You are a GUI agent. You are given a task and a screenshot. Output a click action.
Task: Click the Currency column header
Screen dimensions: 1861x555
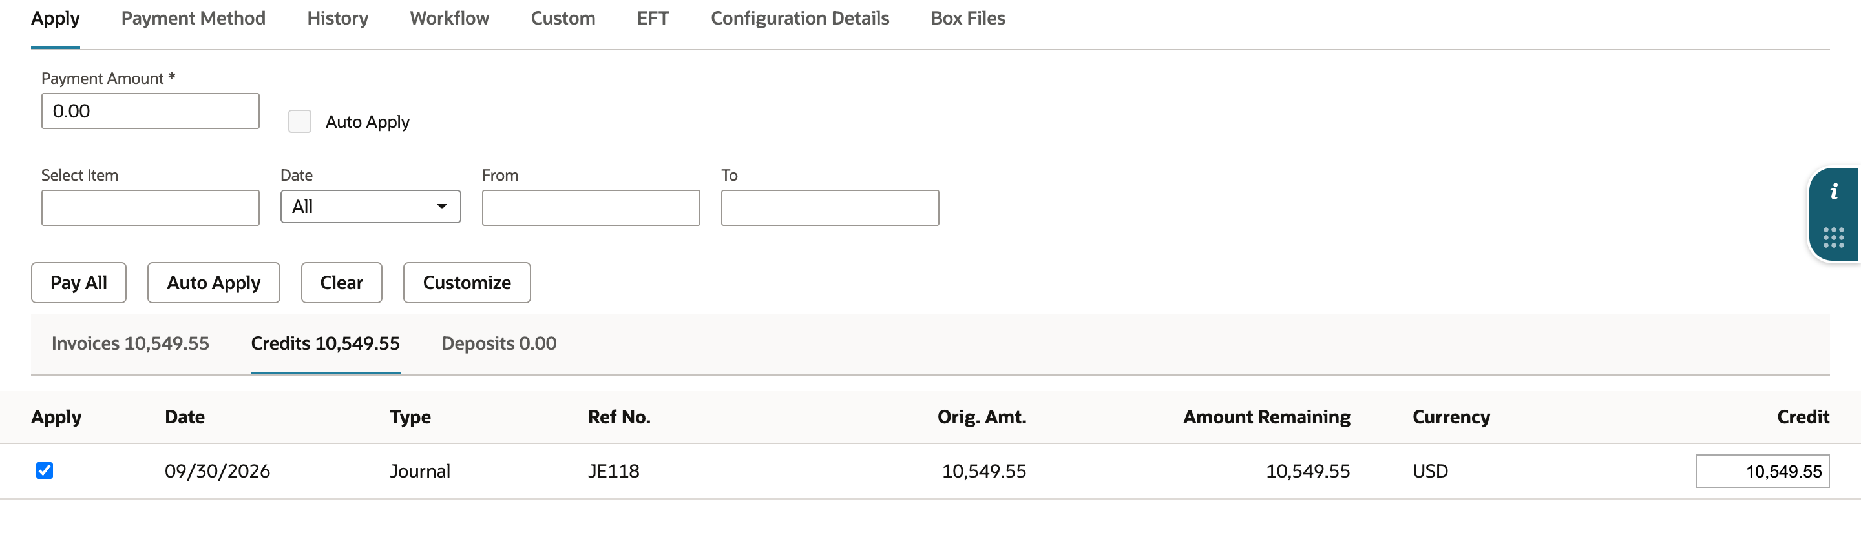coord(1451,417)
